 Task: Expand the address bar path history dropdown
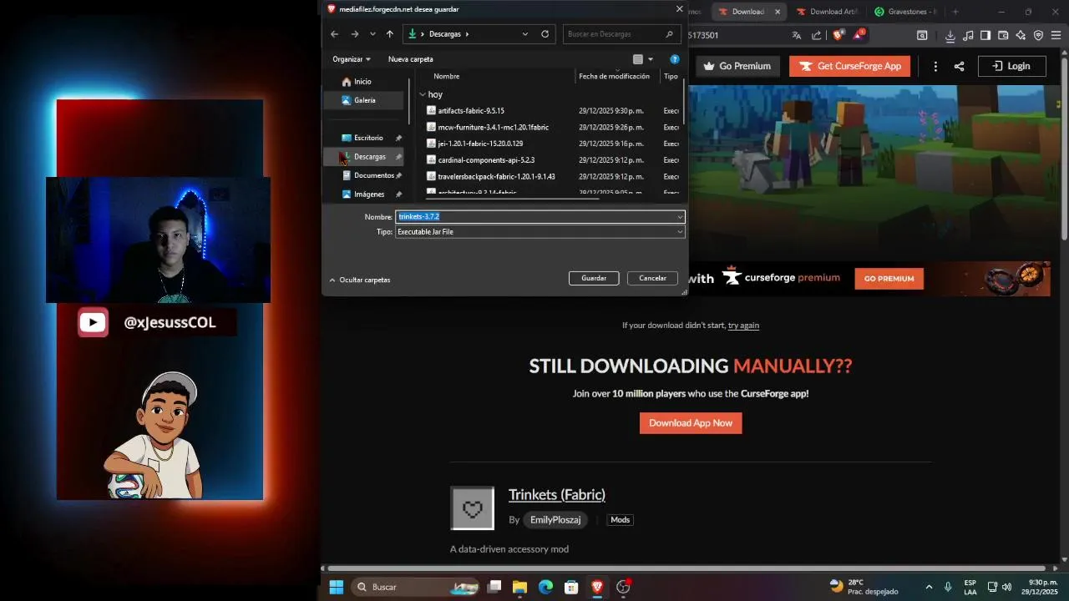(525, 34)
